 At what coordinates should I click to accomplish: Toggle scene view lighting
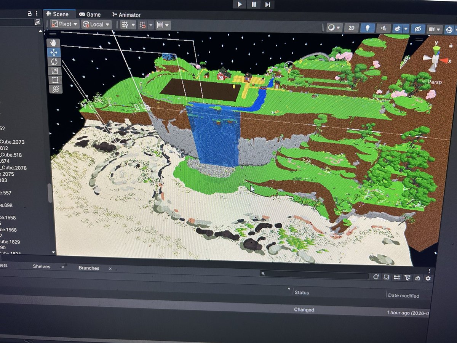(x=367, y=28)
